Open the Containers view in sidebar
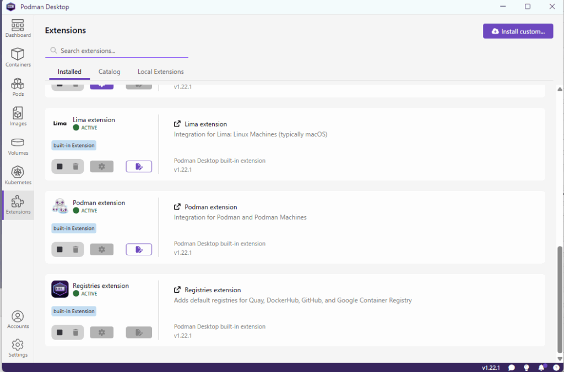 pos(18,57)
